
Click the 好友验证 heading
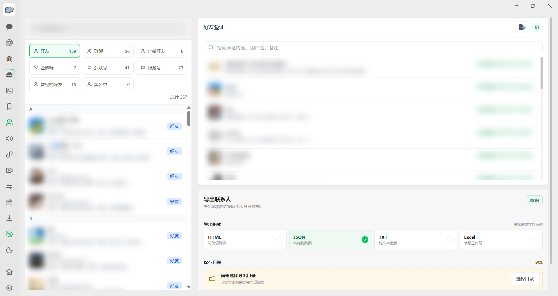[214, 27]
